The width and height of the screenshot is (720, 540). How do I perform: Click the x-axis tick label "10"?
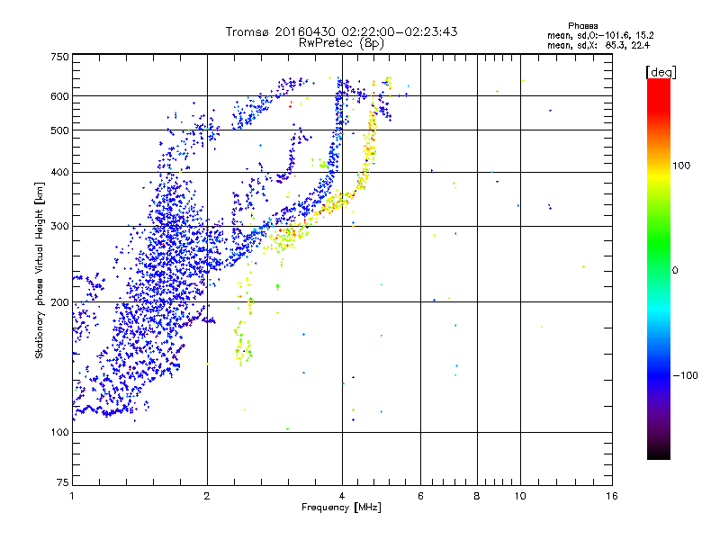coord(520,496)
